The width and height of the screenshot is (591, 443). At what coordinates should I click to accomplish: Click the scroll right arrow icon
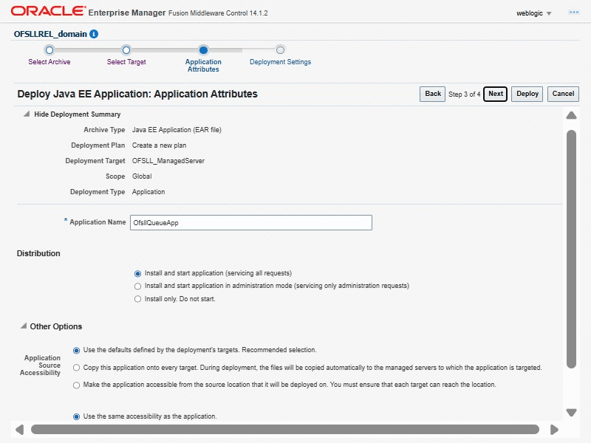pyautogui.click(x=554, y=430)
